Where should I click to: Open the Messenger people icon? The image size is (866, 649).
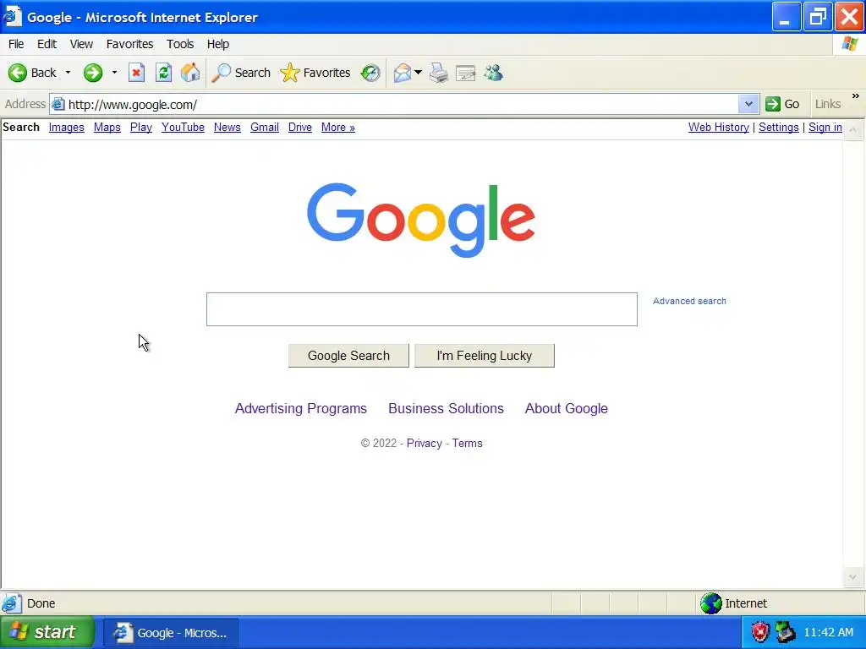tap(493, 73)
